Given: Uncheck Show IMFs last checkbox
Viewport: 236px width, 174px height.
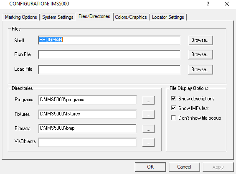Looking at the screenshot, I should coord(173,108).
